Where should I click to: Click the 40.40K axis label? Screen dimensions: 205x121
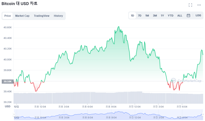point(8,38)
